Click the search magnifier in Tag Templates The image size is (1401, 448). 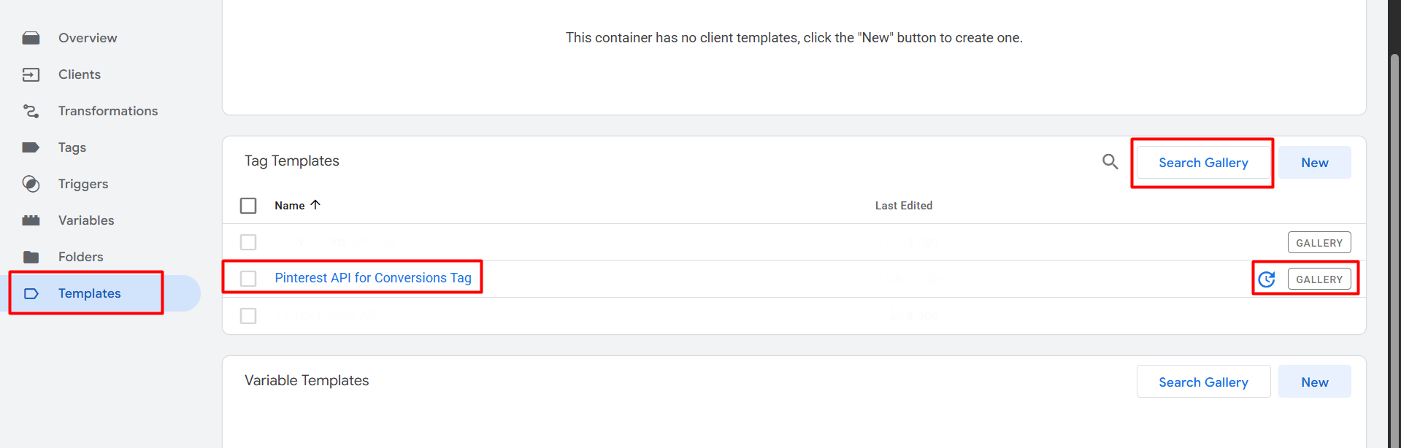(1110, 162)
